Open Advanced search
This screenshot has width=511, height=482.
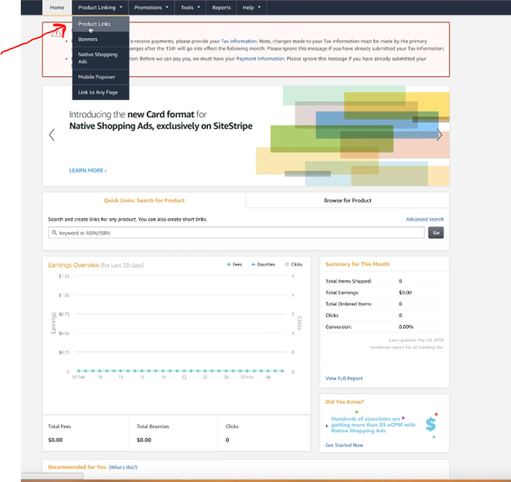click(424, 220)
